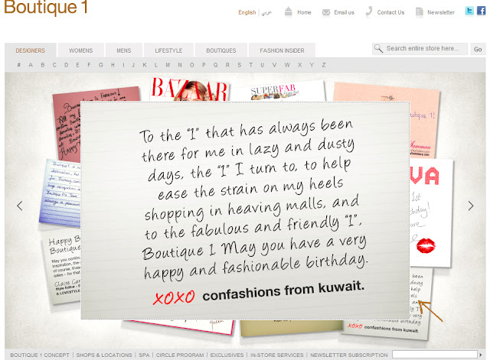Filter designers by letter A

[x=31, y=65]
